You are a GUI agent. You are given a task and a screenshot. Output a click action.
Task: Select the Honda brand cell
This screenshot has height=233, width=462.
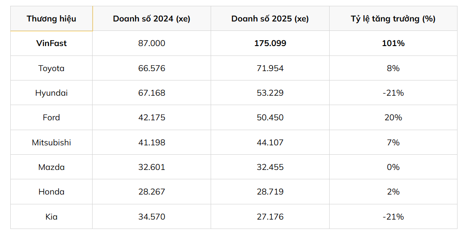coord(51,192)
